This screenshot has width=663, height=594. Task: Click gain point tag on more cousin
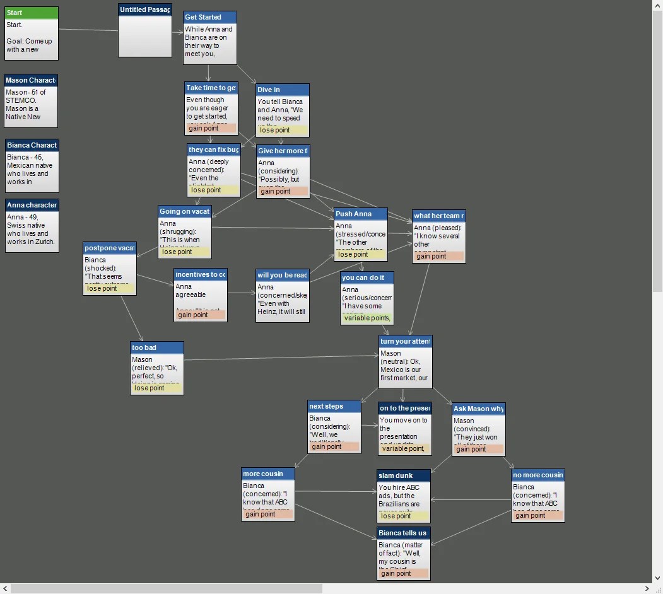[268, 514]
